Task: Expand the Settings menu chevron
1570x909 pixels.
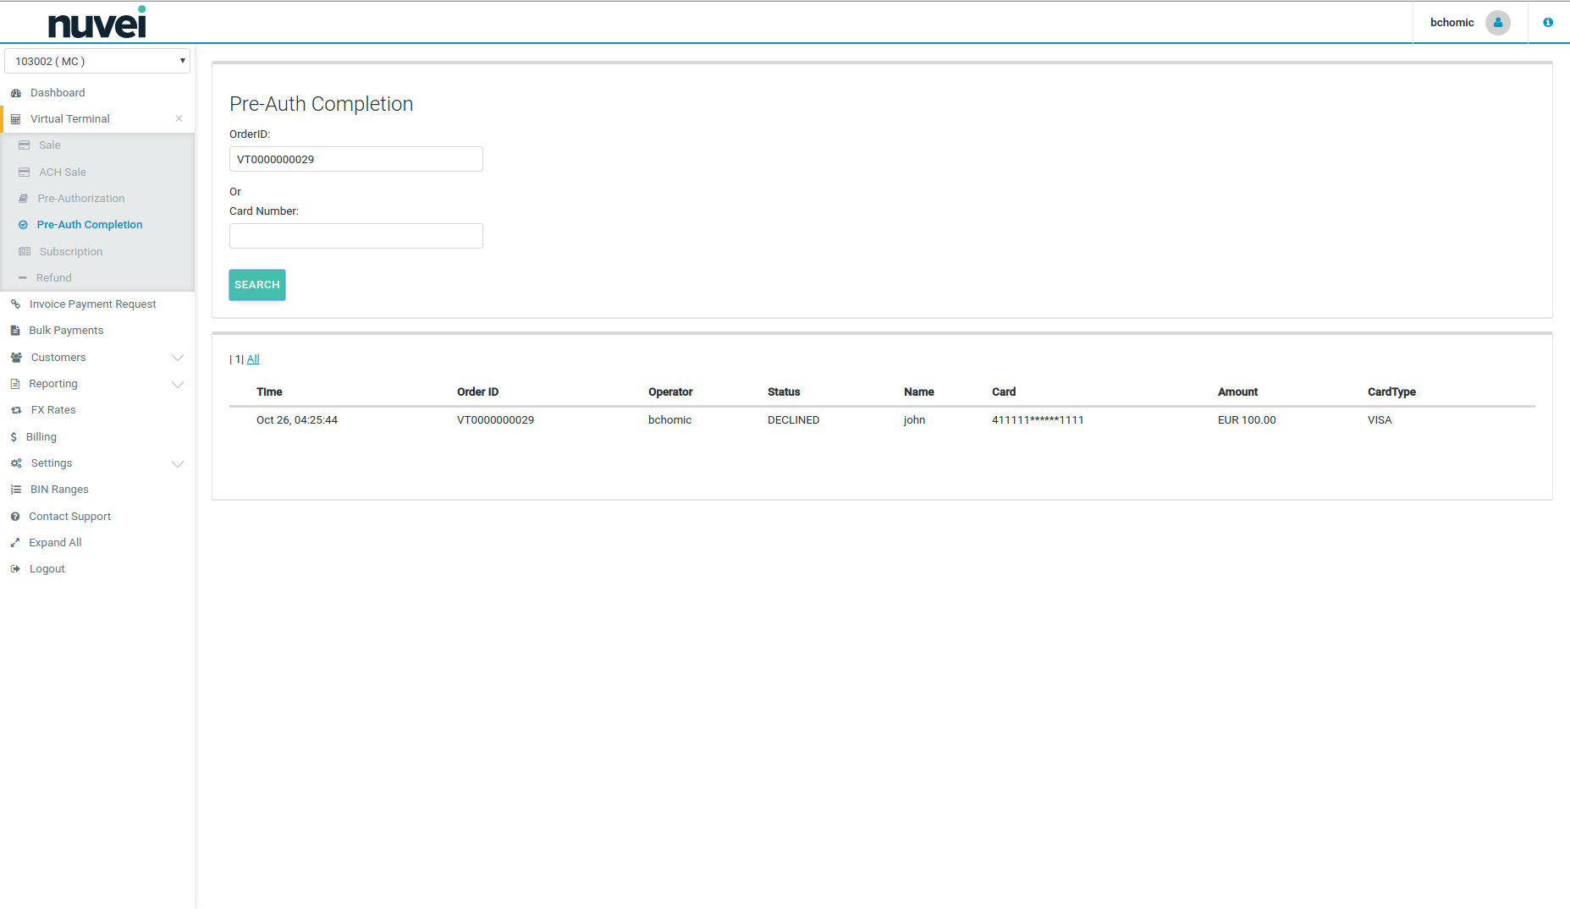Action: 178,463
